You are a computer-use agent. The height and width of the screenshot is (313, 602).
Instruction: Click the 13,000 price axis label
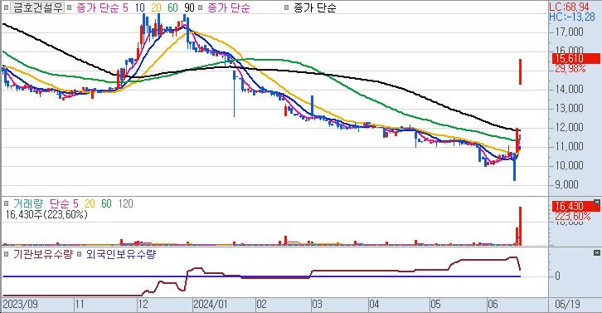pyautogui.click(x=570, y=109)
